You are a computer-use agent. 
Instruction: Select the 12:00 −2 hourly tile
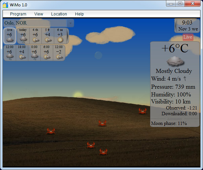[59, 53]
